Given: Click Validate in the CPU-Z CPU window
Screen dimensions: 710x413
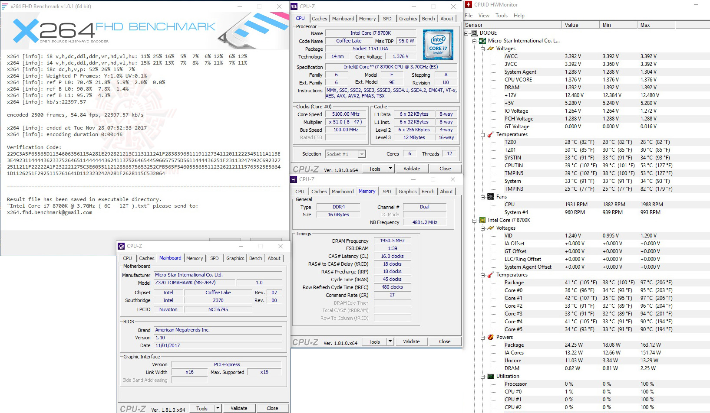Looking at the screenshot, I should (412, 169).
